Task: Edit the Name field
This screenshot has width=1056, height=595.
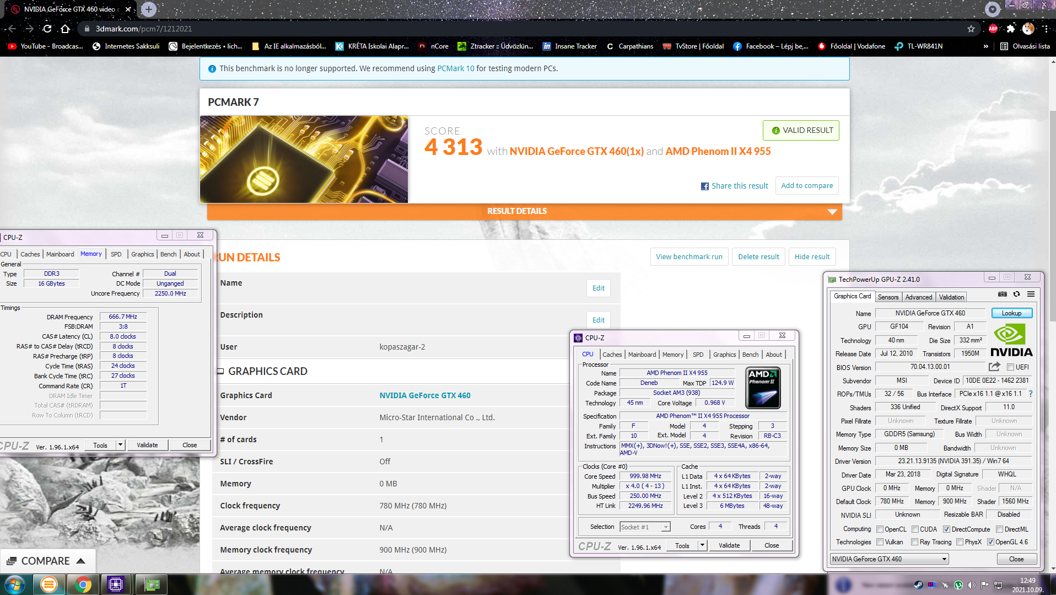Action: pyautogui.click(x=599, y=288)
